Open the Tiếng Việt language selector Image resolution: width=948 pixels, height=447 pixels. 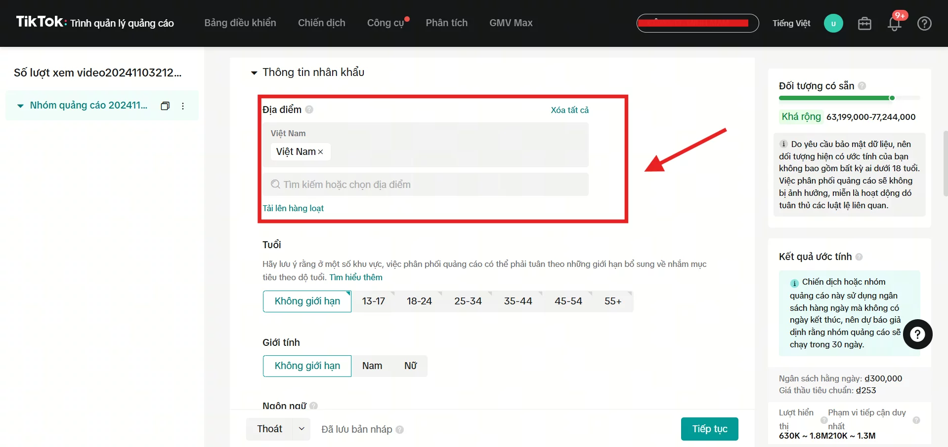pos(791,23)
